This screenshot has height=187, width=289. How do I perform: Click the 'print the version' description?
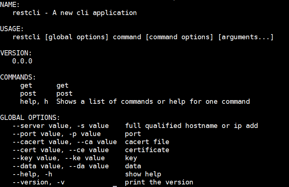pos(159,182)
